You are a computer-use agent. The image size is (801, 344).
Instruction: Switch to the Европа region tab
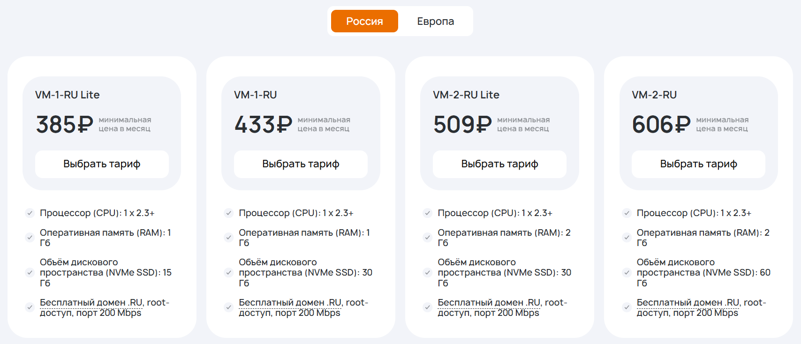(x=435, y=22)
